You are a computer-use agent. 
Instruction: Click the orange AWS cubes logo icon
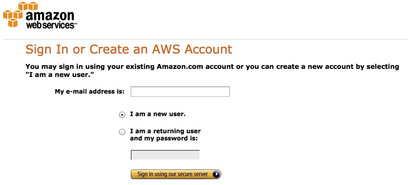coord(20,14)
